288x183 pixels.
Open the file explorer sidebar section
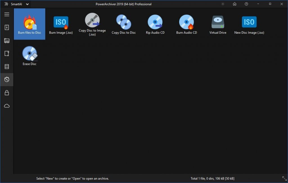coord(7,40)
